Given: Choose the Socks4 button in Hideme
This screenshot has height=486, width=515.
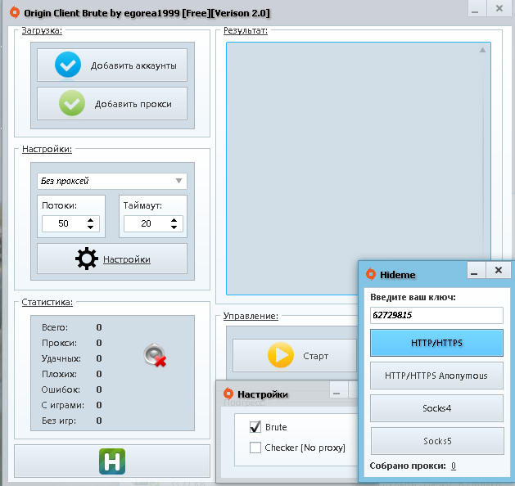Looking at the screenshot, I should click(x=436, y=408).
